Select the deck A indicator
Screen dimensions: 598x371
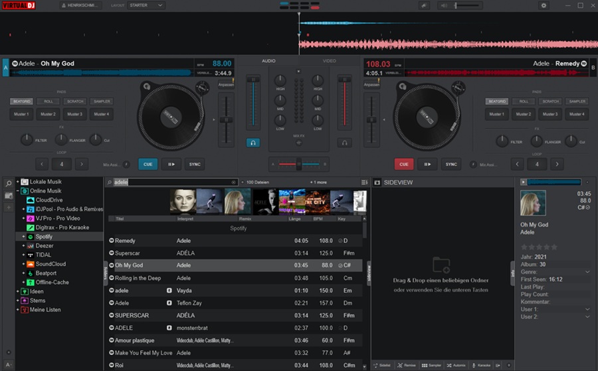click(x=6, y=68)
